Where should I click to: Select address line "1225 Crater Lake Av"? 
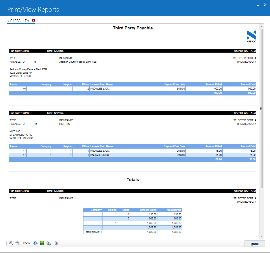(21, 73)
